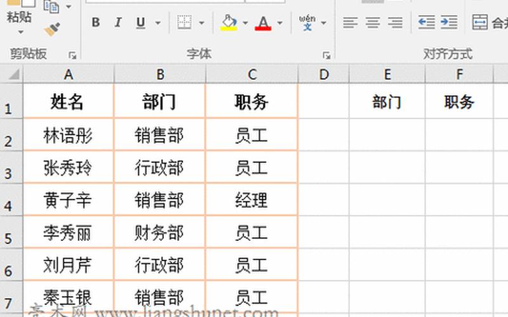Select cell F1 containing 职务
The width and height of the screenshot is (508, 317).
(x=459, y=101)
